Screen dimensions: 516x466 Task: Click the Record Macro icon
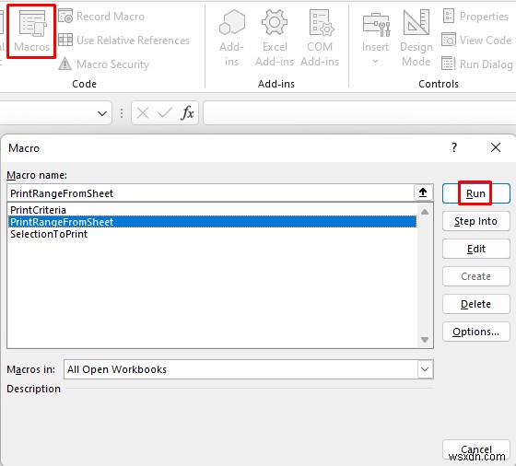[65, 16]
